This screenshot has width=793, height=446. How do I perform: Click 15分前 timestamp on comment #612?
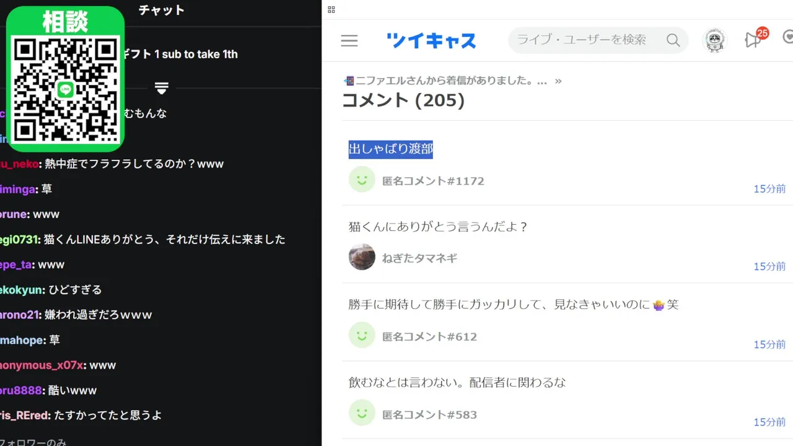click(769, 344)
